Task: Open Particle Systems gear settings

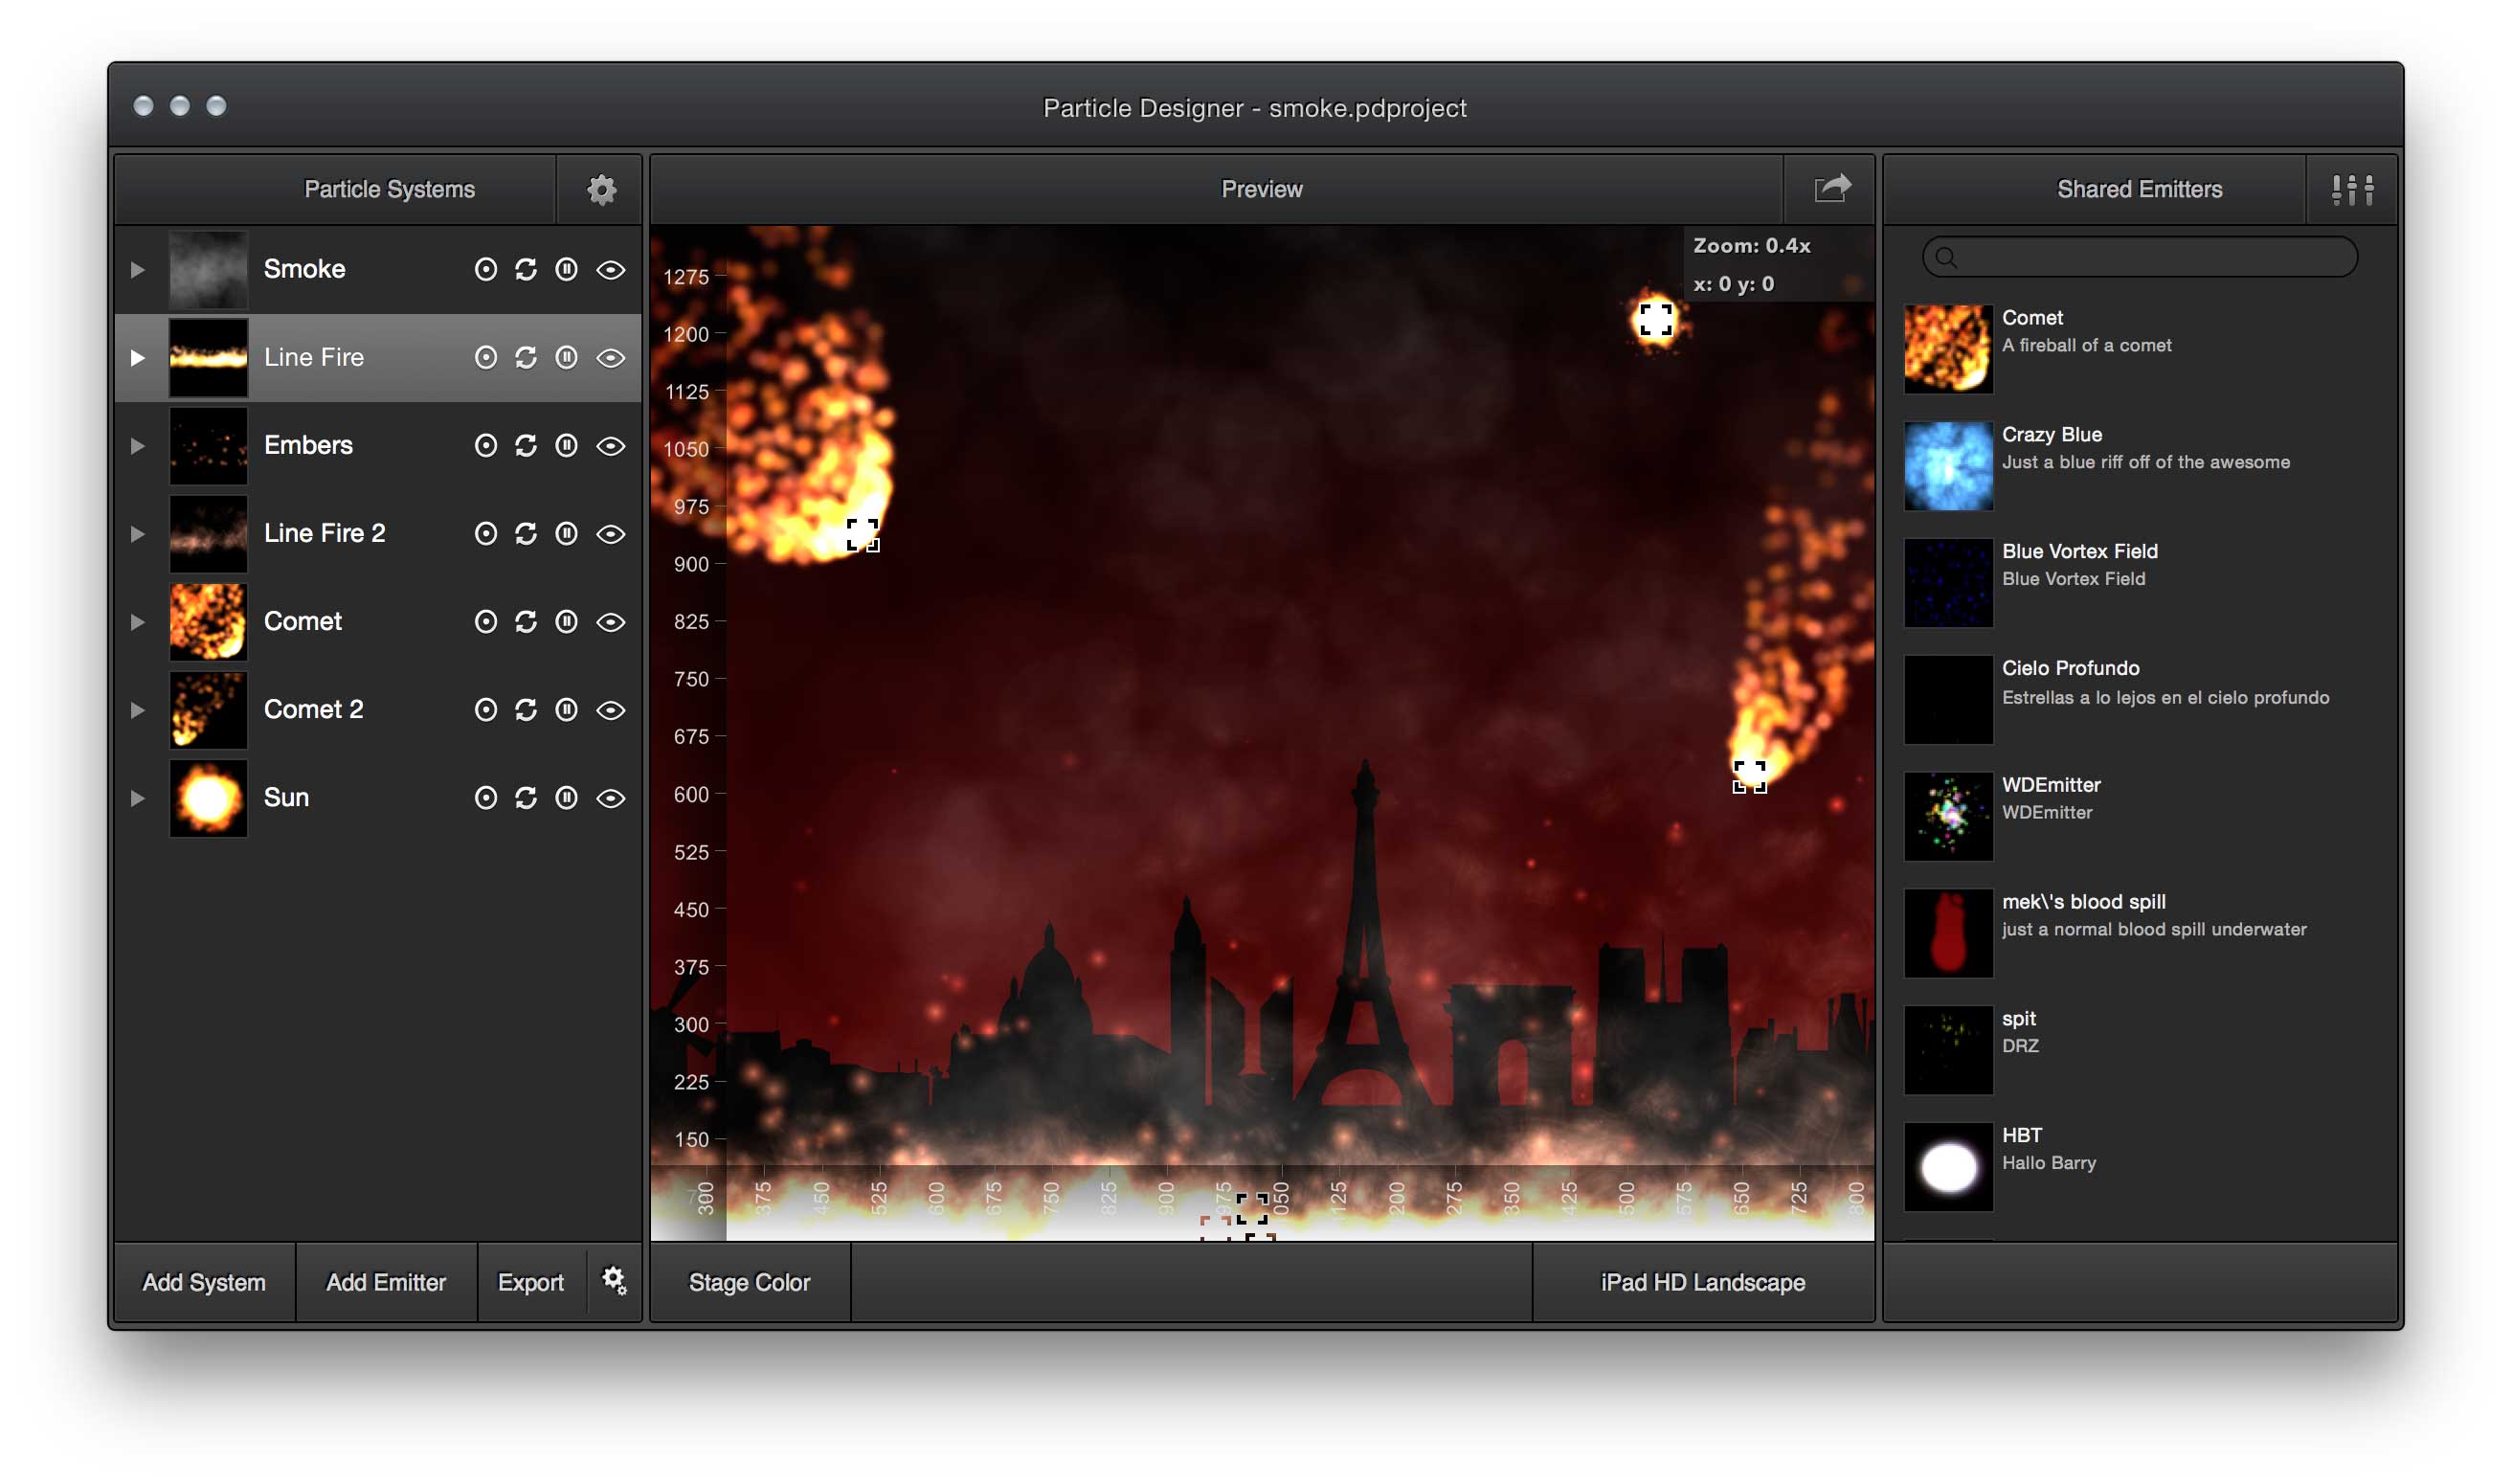Action: point(601,189)
